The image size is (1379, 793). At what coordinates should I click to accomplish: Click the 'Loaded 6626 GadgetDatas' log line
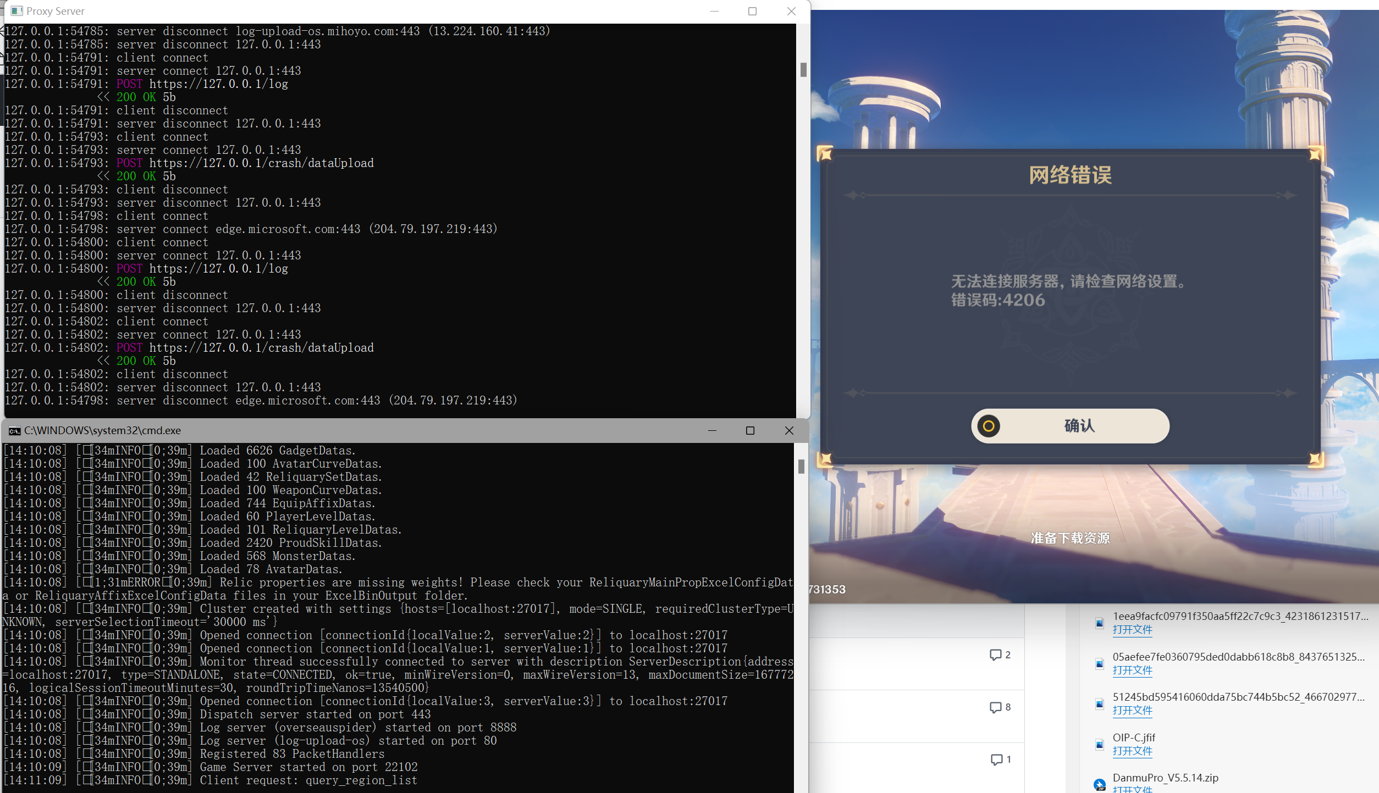tap(179, 451)
